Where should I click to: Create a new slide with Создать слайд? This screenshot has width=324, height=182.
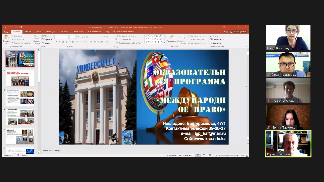[x=37, y=40]
